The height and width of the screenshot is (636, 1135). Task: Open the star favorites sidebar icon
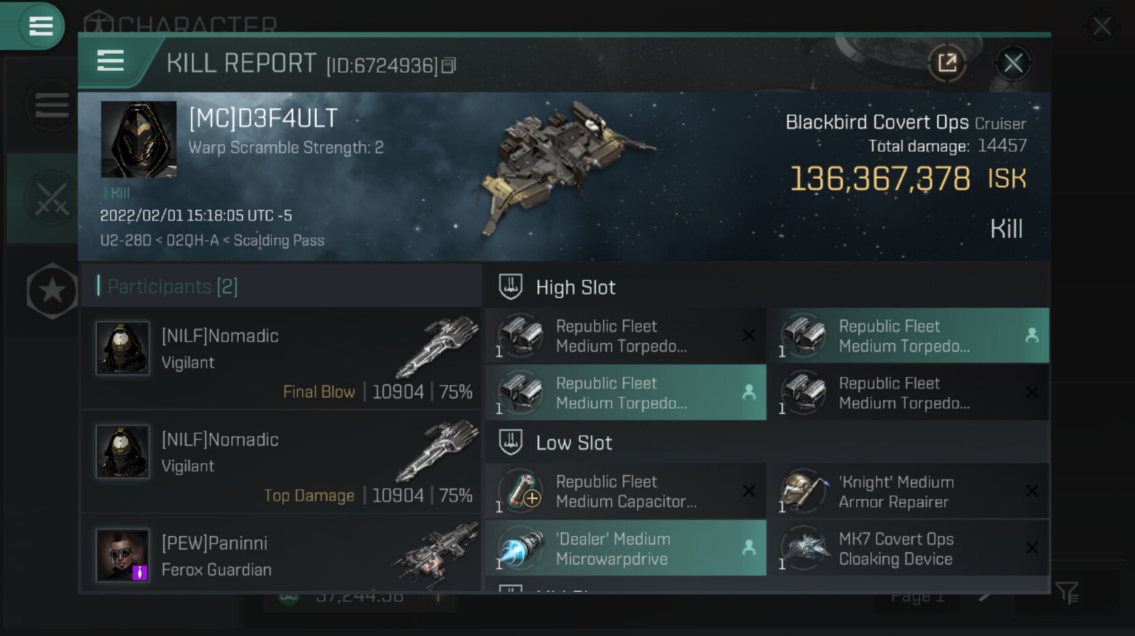click(x=52, y=291)
